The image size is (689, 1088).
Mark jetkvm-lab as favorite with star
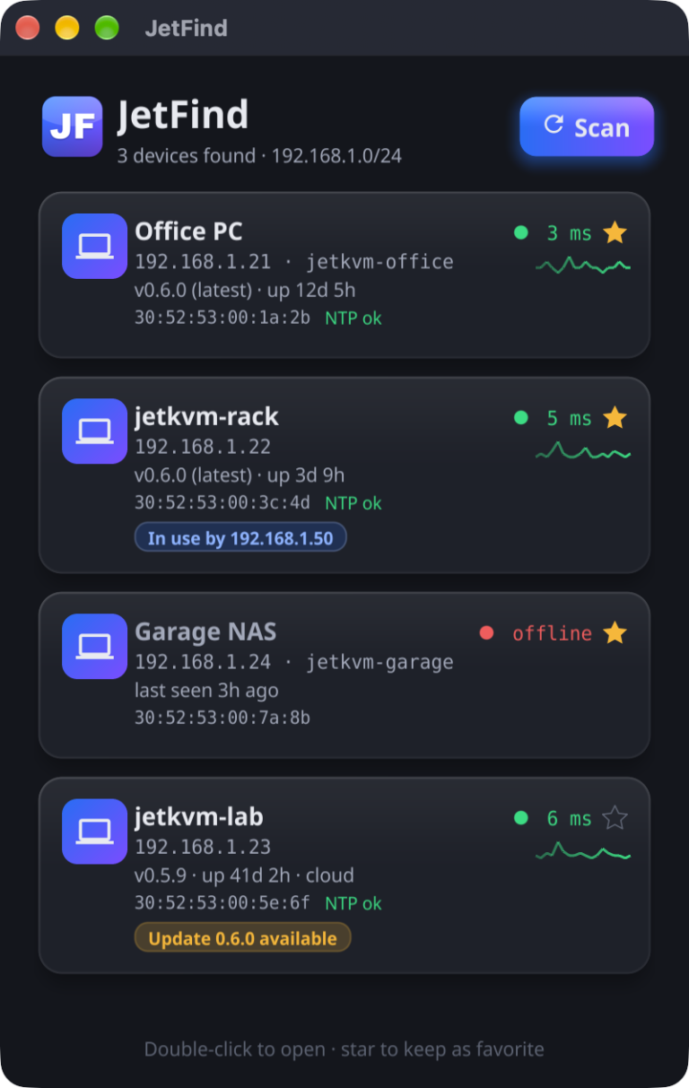tap(615, 818)
